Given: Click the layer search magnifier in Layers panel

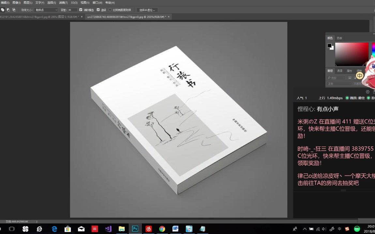Looking at the screenshot, I should [329, 77].
